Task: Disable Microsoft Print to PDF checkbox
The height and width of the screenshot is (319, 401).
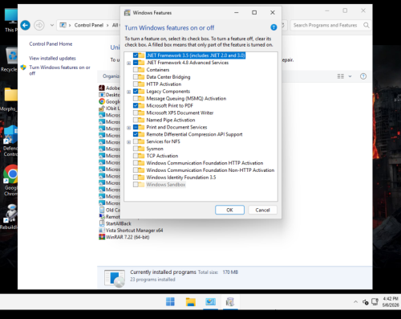Action: [x=136, y=105]
